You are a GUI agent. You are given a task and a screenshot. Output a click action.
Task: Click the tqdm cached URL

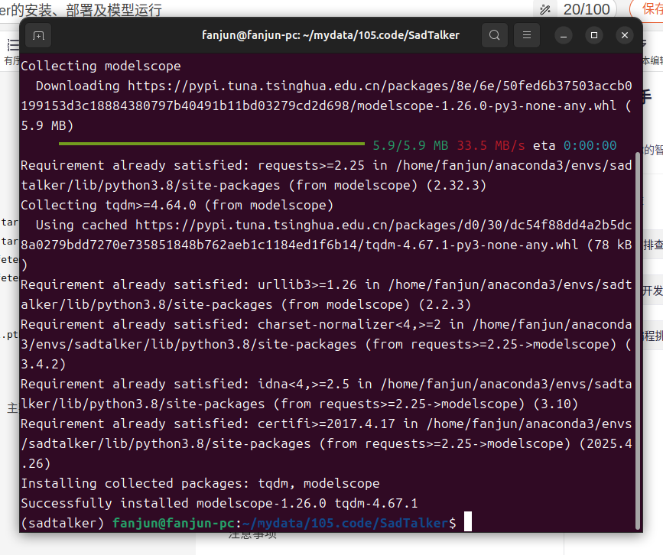click(x=326, y=235)
